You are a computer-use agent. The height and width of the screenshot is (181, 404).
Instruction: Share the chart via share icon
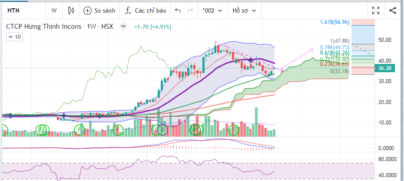(392, 10)
